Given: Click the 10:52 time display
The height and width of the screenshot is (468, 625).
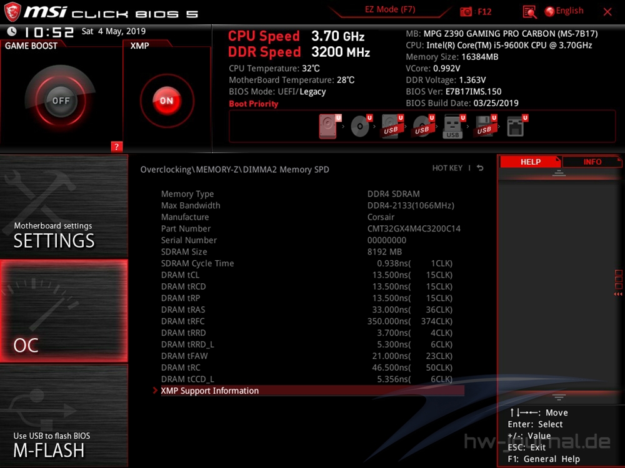Looking at the screenshot, I should [x=49, y=32].
